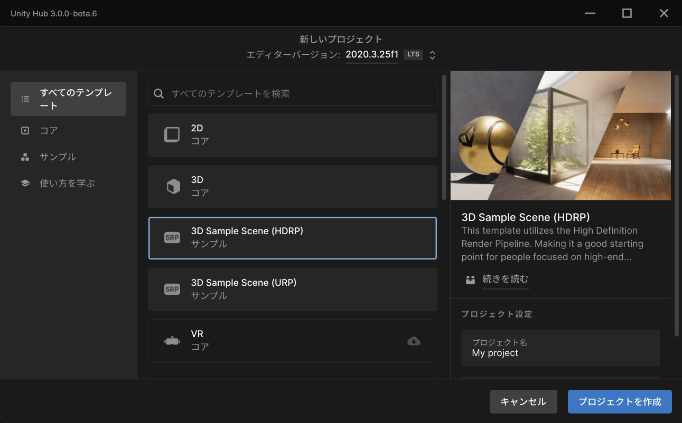Click the サンプル sidebar blocks icon

click(25, 157)
